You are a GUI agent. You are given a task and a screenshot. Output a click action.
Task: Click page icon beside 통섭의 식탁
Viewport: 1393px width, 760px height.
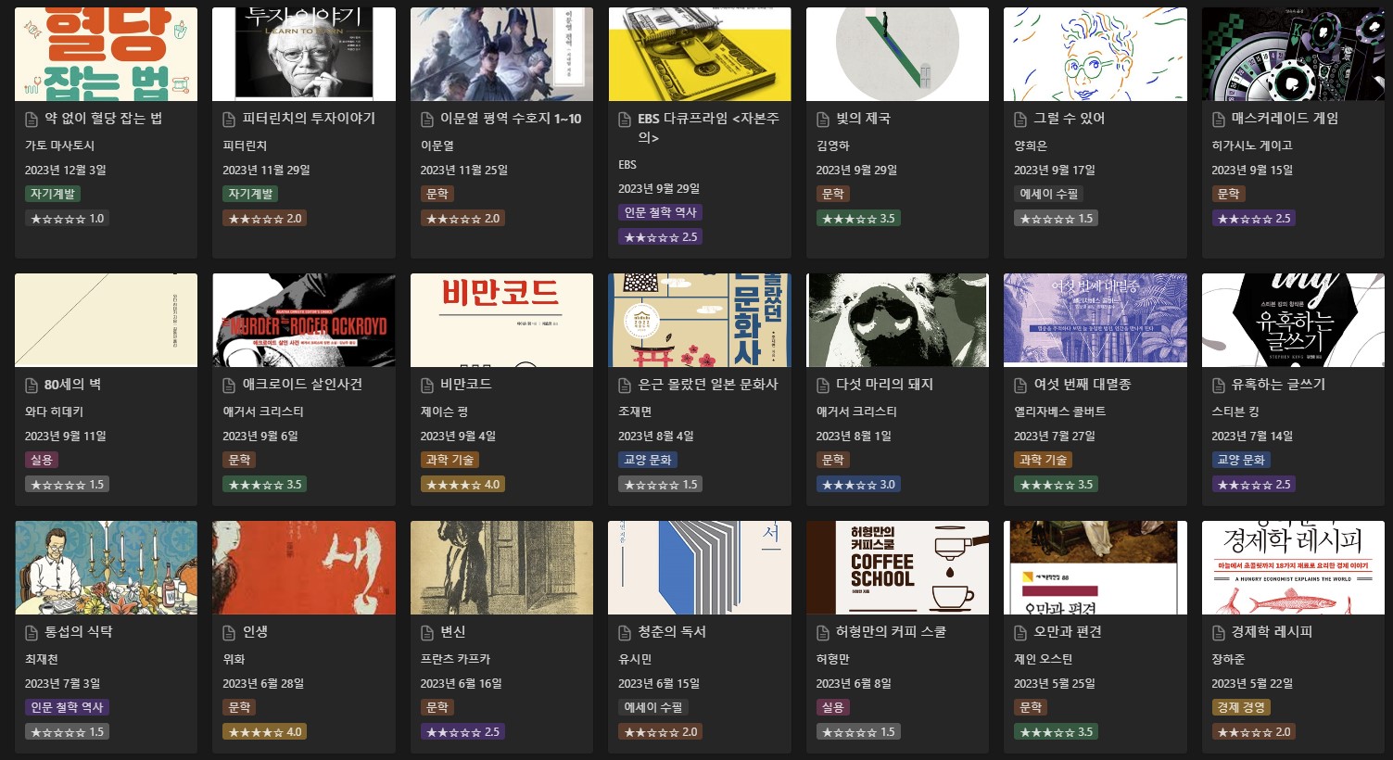[32, 632]
